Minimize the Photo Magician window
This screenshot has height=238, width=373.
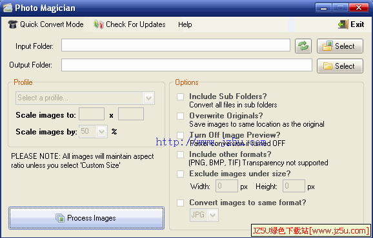323,8
